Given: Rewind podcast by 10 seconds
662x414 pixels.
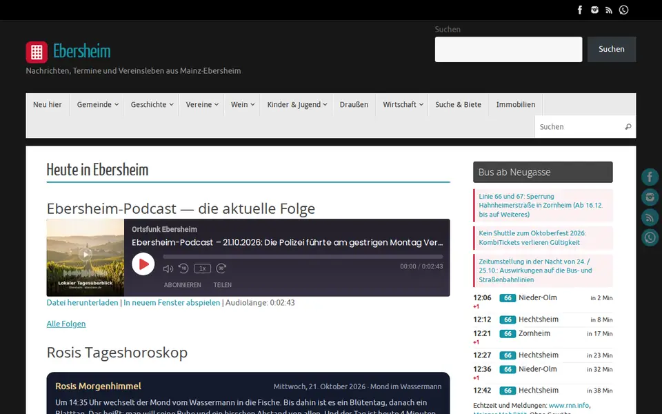Looking at the screenshot, I should coord(183,268).
